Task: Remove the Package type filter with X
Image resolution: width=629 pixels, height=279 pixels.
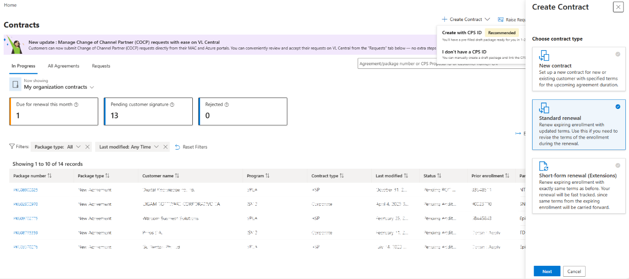Action: point(87,147)
